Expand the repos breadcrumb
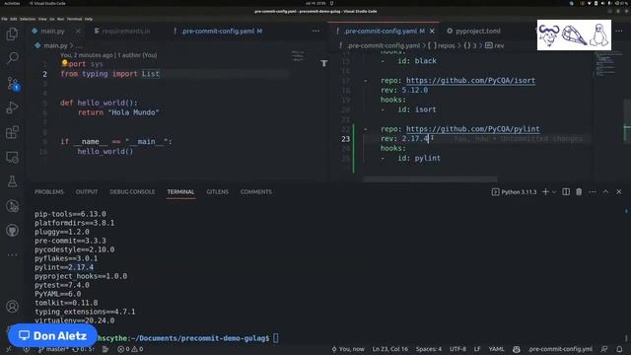631x355 pixels. pos(443,45)
